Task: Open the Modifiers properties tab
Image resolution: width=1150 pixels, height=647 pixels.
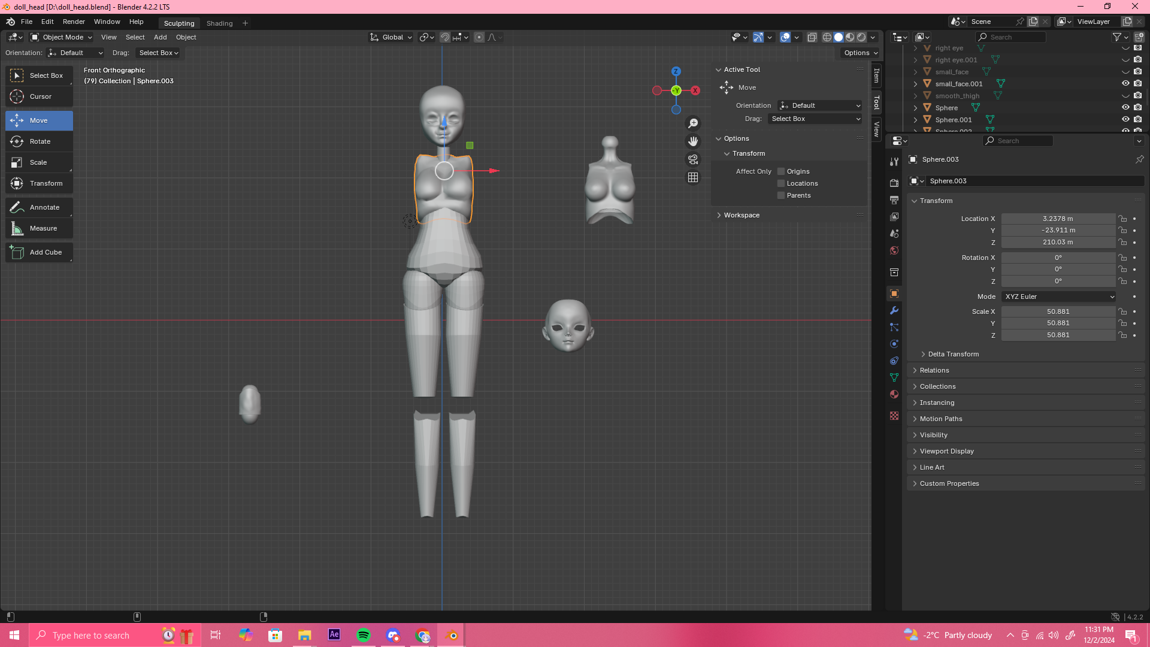Action: [x=894, y=310]
